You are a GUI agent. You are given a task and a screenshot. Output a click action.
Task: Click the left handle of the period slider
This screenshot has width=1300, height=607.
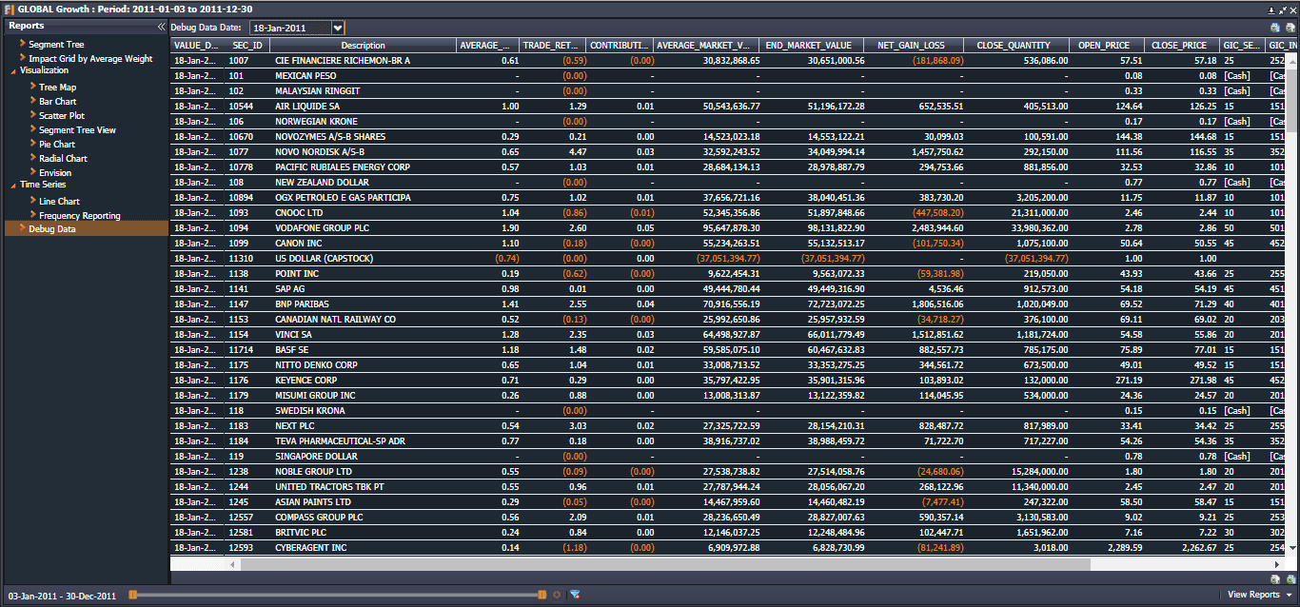click(133, 595)
